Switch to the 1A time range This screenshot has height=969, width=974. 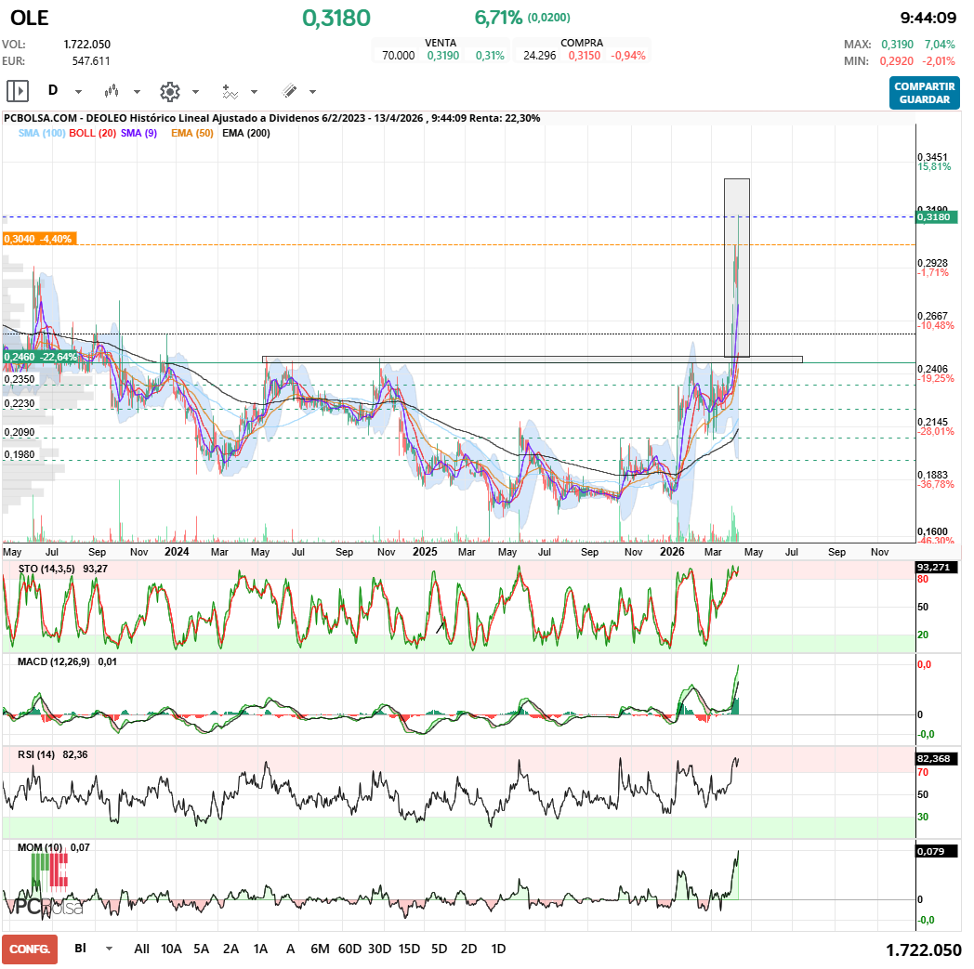[260, 949]
